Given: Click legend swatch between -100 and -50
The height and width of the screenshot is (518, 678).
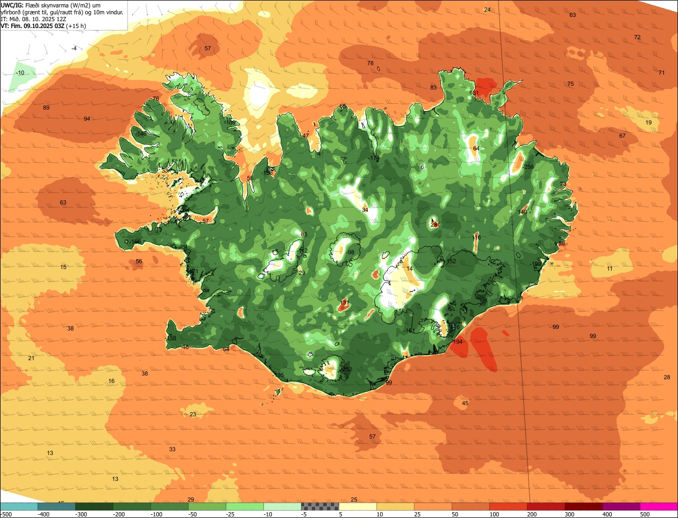Looking at the screenshot, I should pyautogui.click(x=170, y=506).
